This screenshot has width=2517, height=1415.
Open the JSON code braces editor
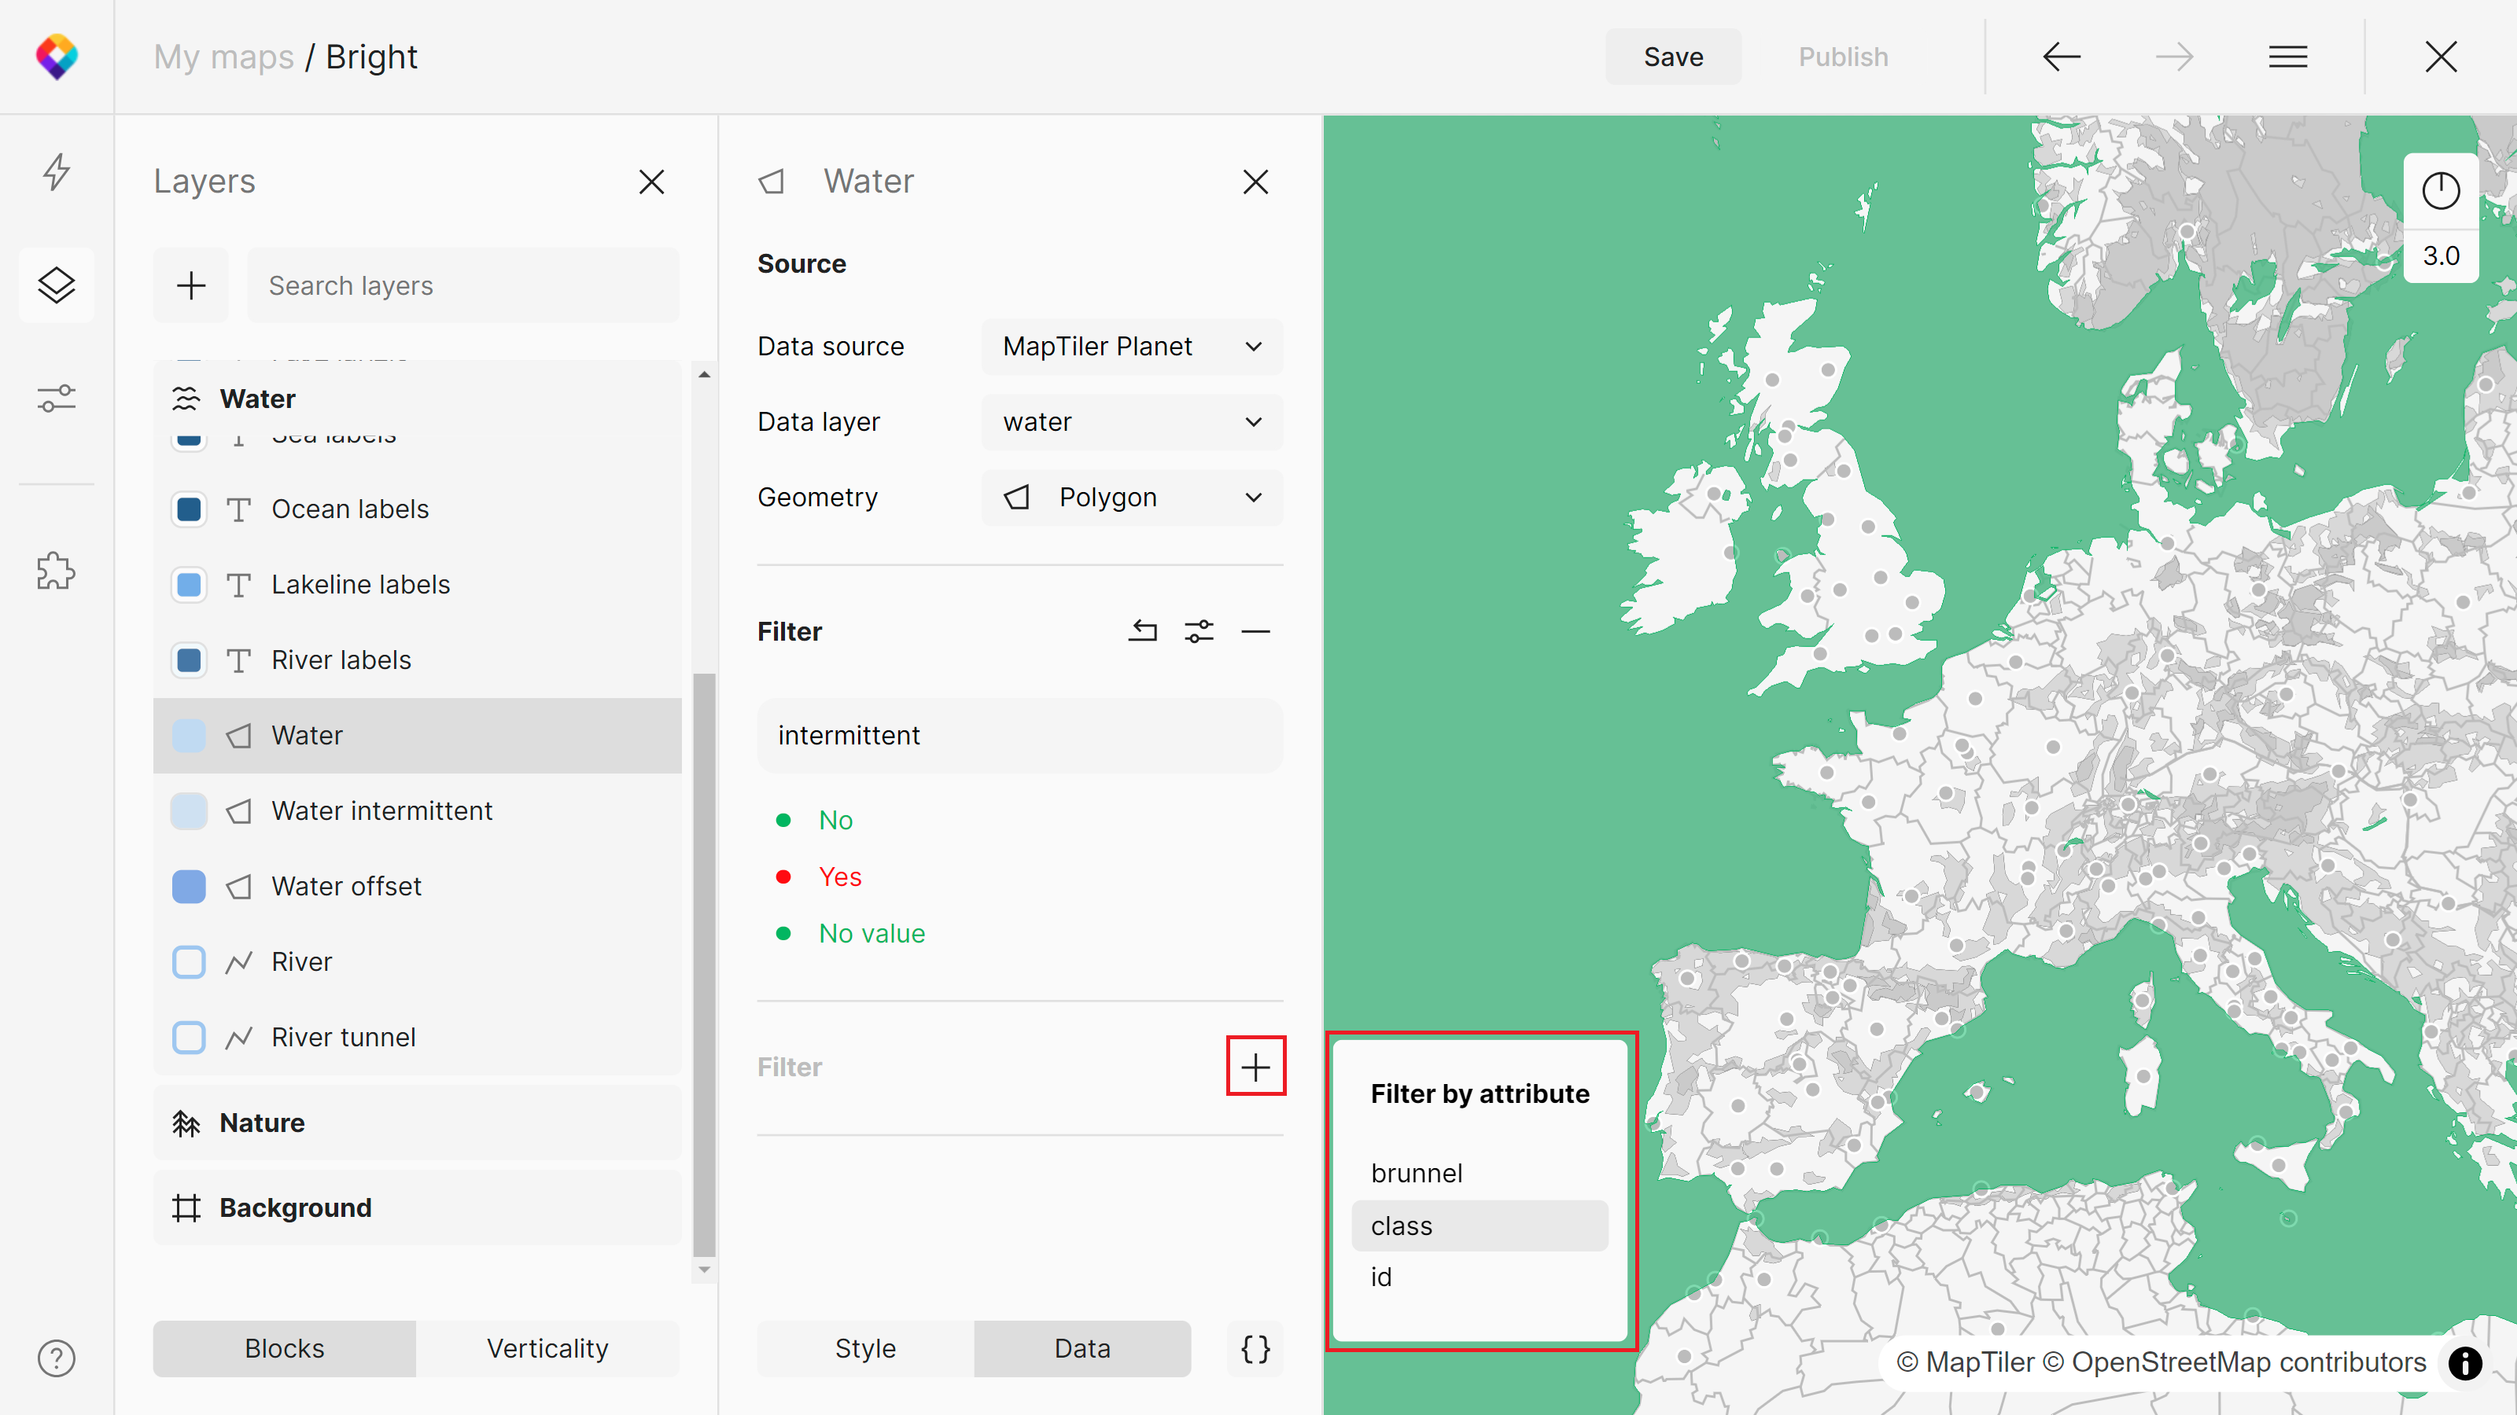click(x=1255, y=1349)
